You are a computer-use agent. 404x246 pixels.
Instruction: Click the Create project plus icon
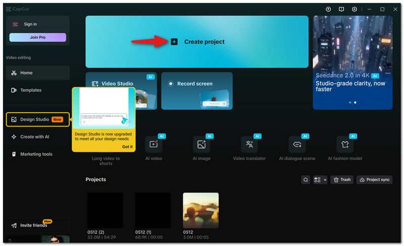174,42
